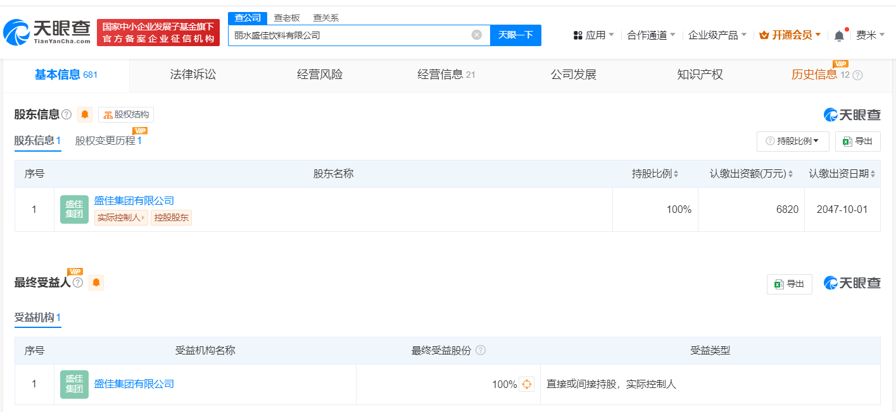The height and width of the screenshot is (412, 896).
Task: Click the help icon next to 股东信息 heading
Action: tap(66, 114)
